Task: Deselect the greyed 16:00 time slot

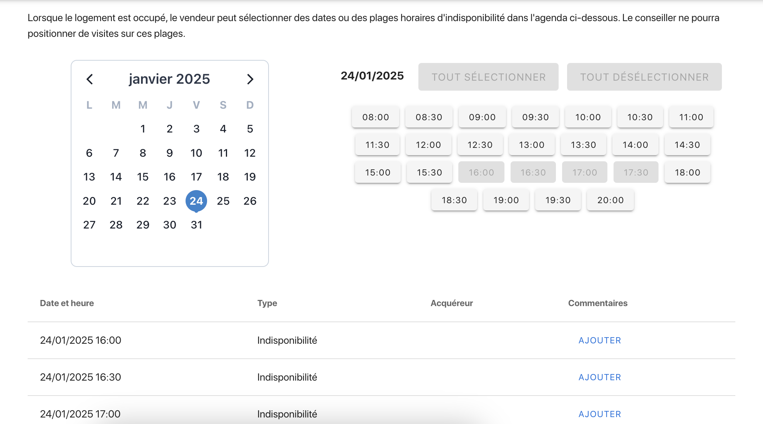Action: tap(481, 172)
